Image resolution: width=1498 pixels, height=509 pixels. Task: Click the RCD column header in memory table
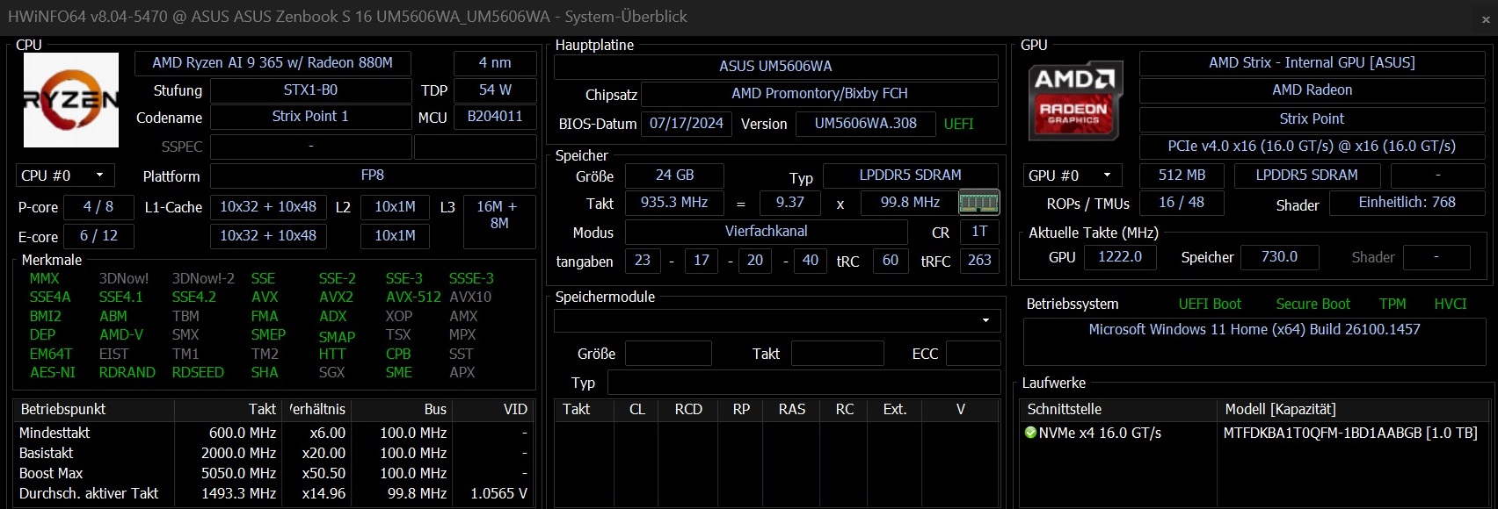[689, 410]
